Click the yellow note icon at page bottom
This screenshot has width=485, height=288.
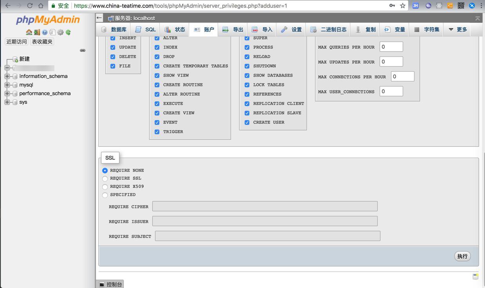(475, 277)
